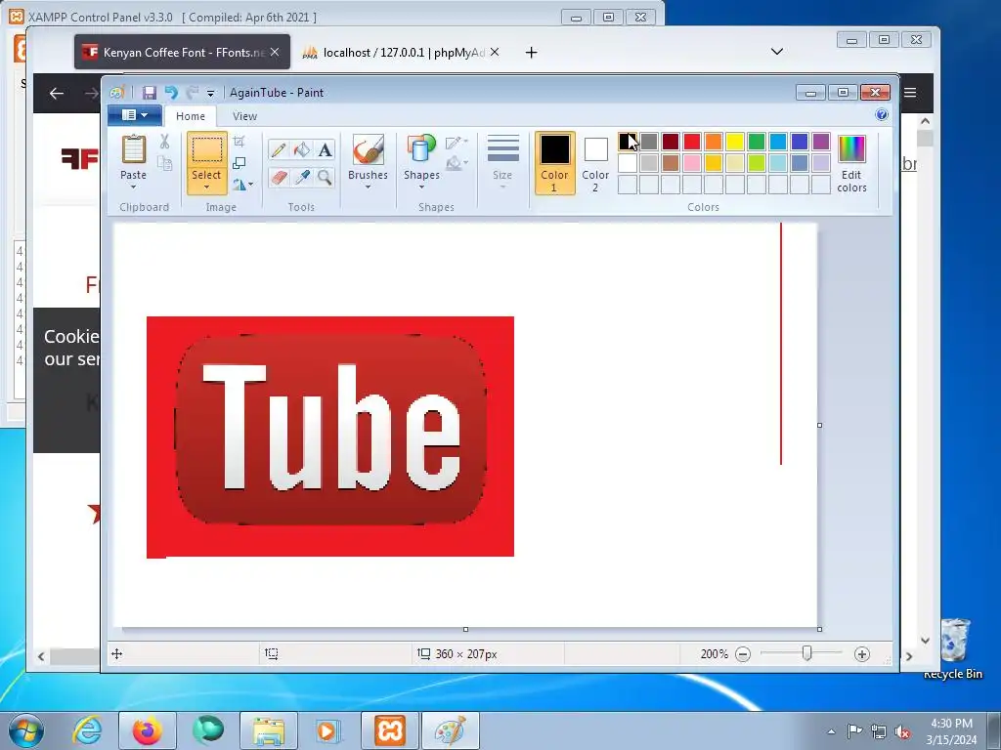This screenshot has height=750, width=1001.
Task: Click the Paste clipboard icon
Action: pyautogui.click(x=133, y=149)
